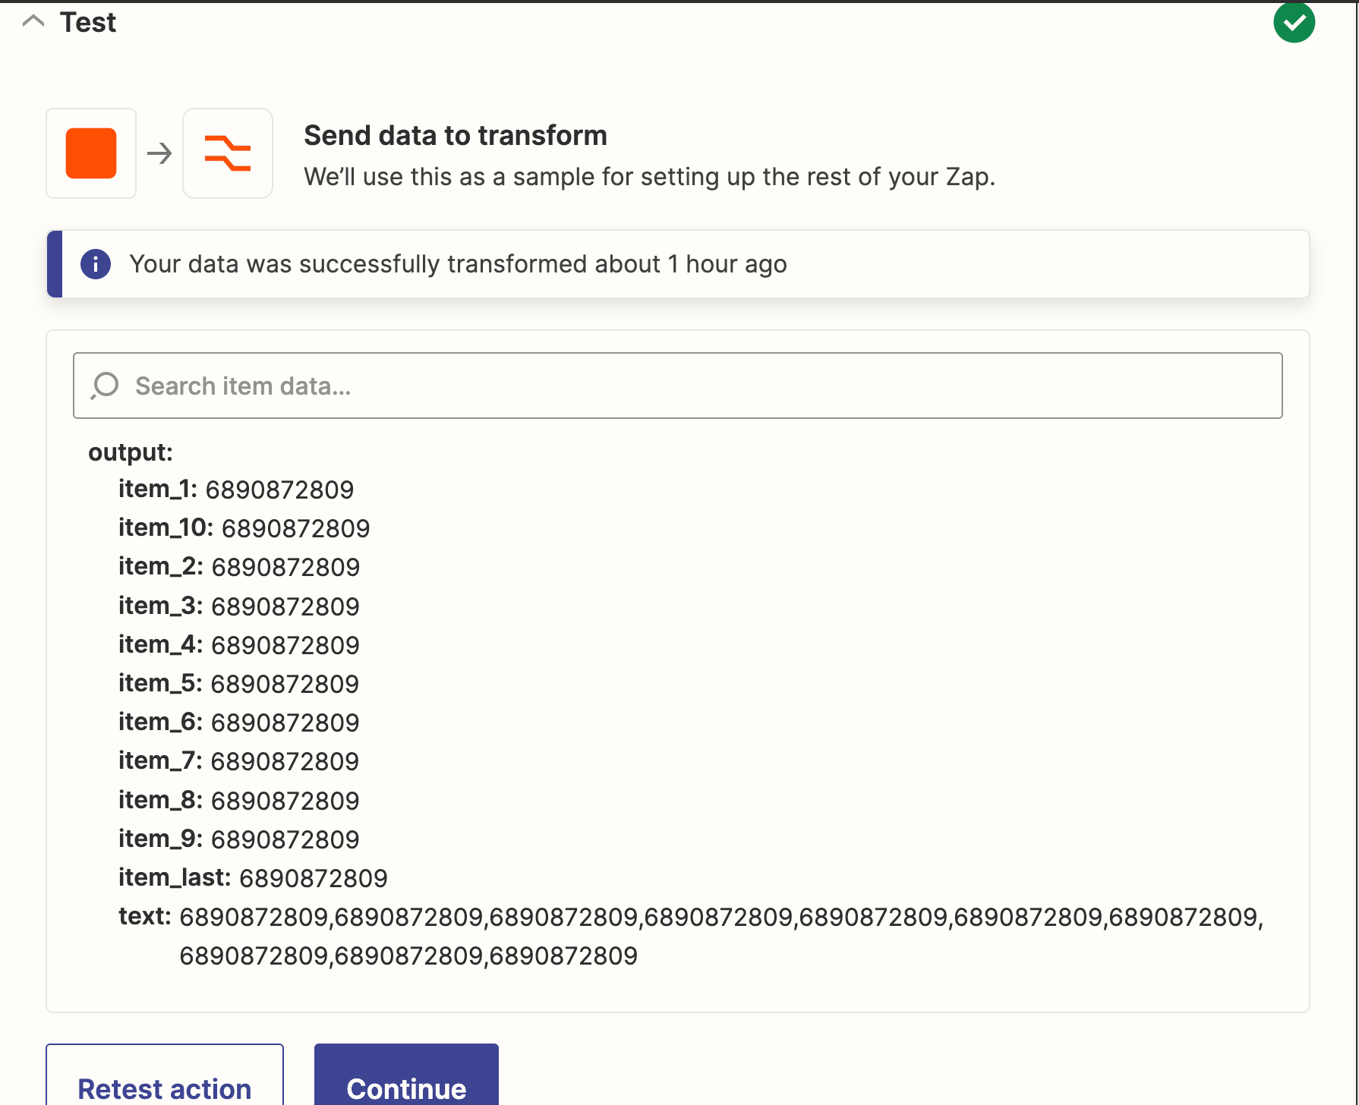Click the Send data to transform heading
1359x1105 pixels.
pos(456,136)
